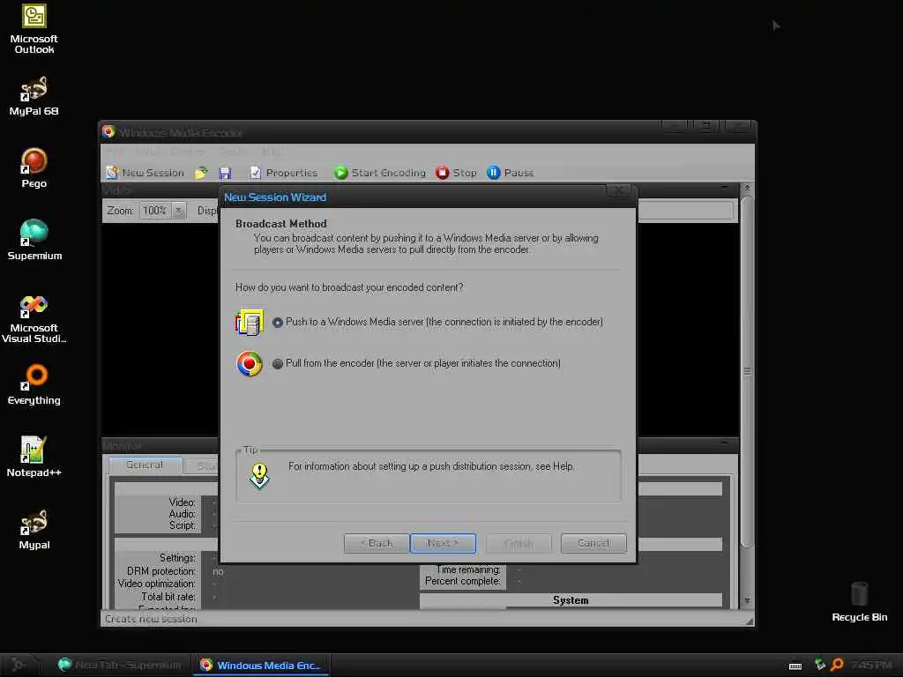The width and height of the screenshot is (903, 677).
Task: Collapse the Video panel header
Action: 725,189
